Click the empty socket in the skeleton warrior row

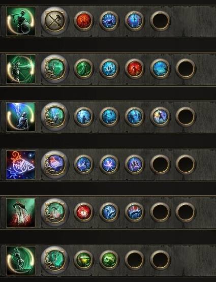click(x=160, y=21)
